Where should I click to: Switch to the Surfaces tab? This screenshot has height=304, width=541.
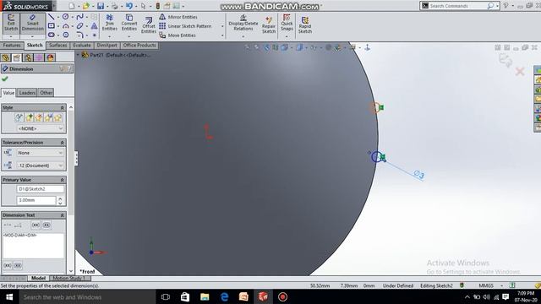coord(57,45)
